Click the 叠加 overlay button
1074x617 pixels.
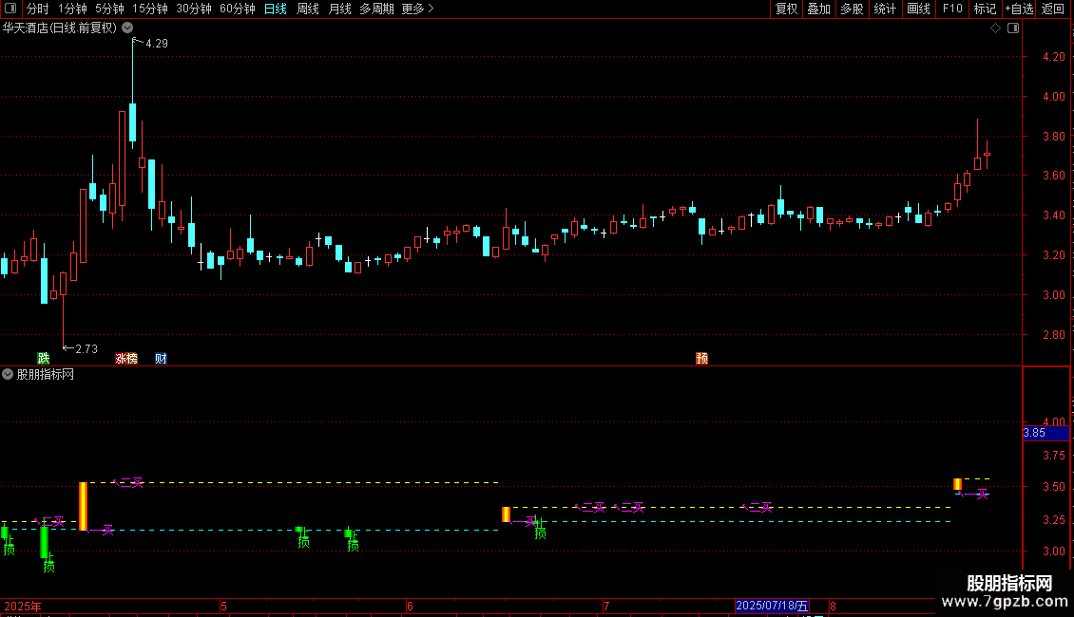click(x=818, y=9)
